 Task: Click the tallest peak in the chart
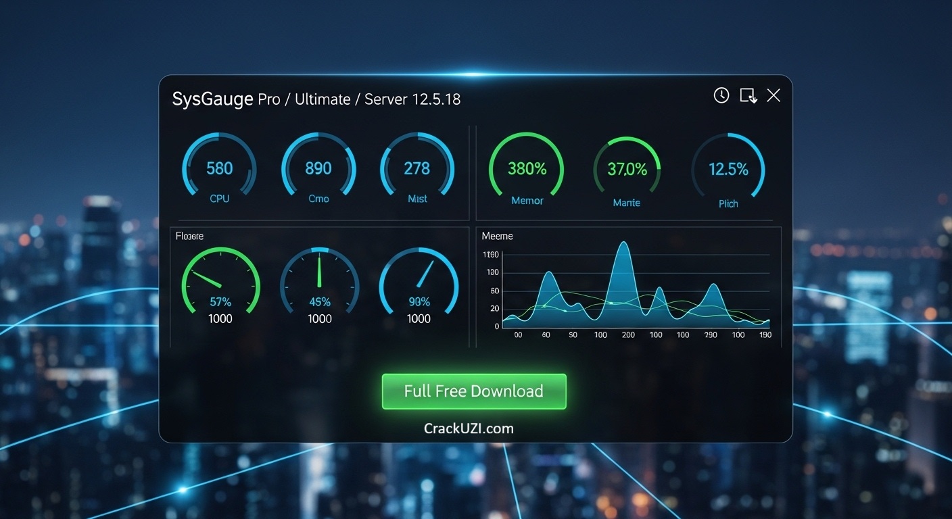(x=623, y=245)
